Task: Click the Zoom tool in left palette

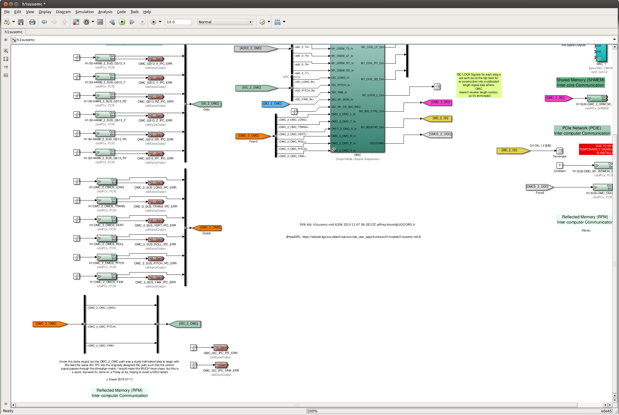Action: coord(6,51)
